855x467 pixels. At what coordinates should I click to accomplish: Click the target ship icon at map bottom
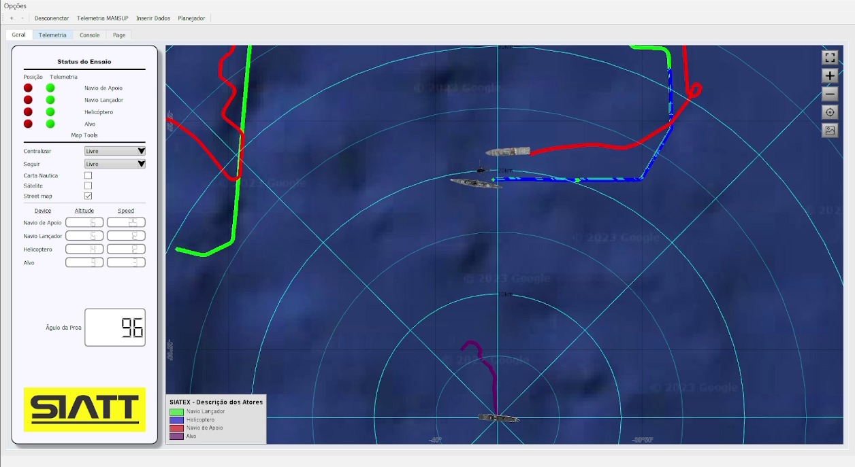498,417
